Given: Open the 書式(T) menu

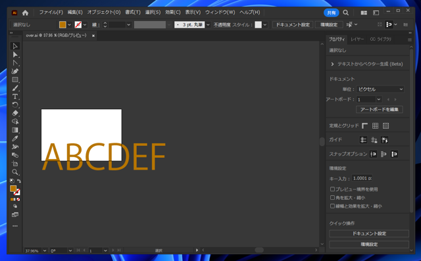Looking at the screenshot, I should (x=133, y=12).
